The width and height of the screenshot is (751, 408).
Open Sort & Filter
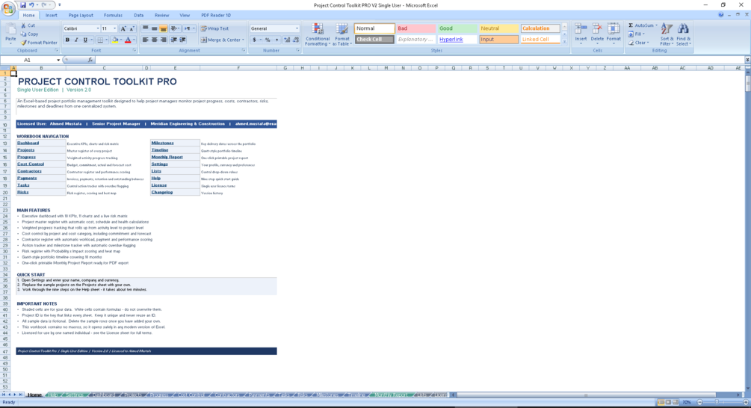(x=667, y=34)
